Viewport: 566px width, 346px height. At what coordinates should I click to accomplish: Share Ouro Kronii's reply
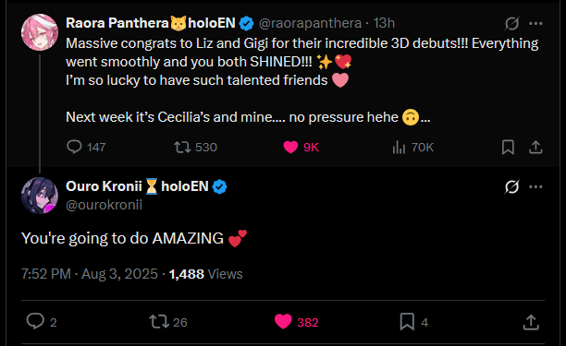[x=531, y=322]
